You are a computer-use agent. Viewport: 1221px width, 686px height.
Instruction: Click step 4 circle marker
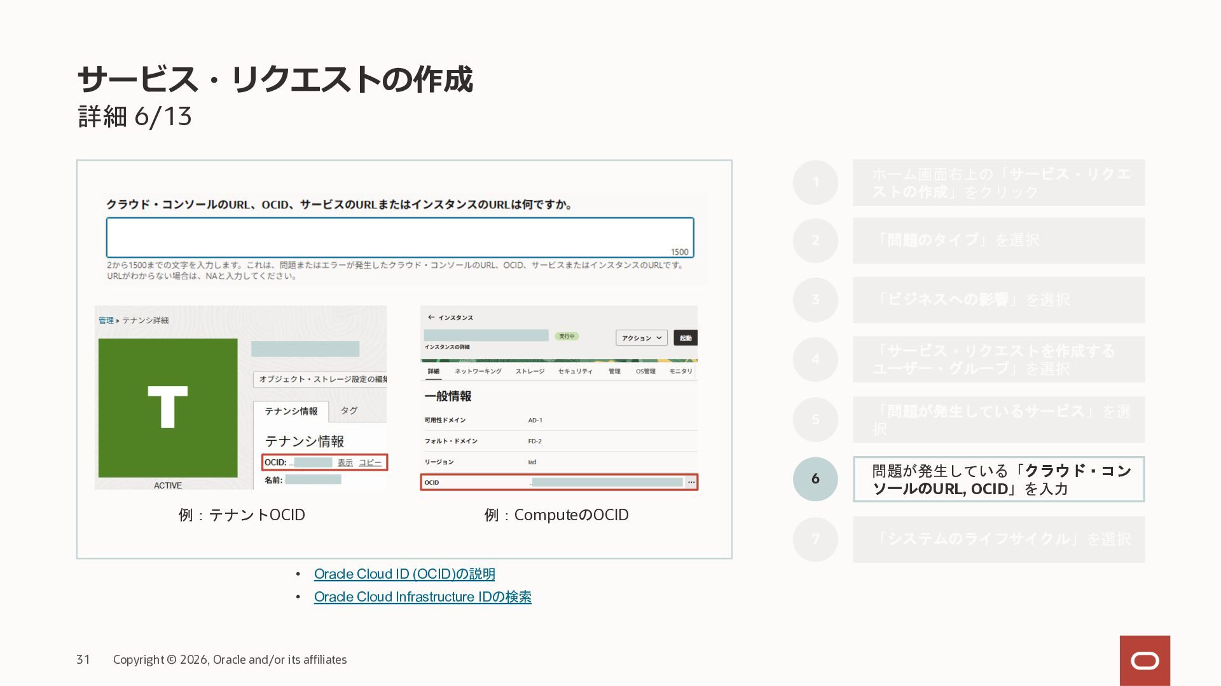(815, 360)
